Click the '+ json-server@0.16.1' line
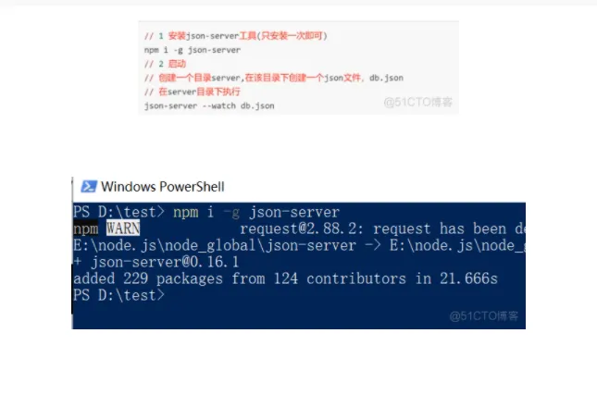This screenshot has height=395, width=597. pyautogui.click(x=156, y=262)
